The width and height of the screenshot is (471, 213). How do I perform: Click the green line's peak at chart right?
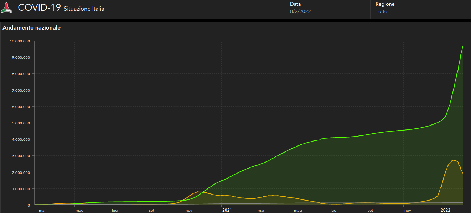tap(462, 47)
